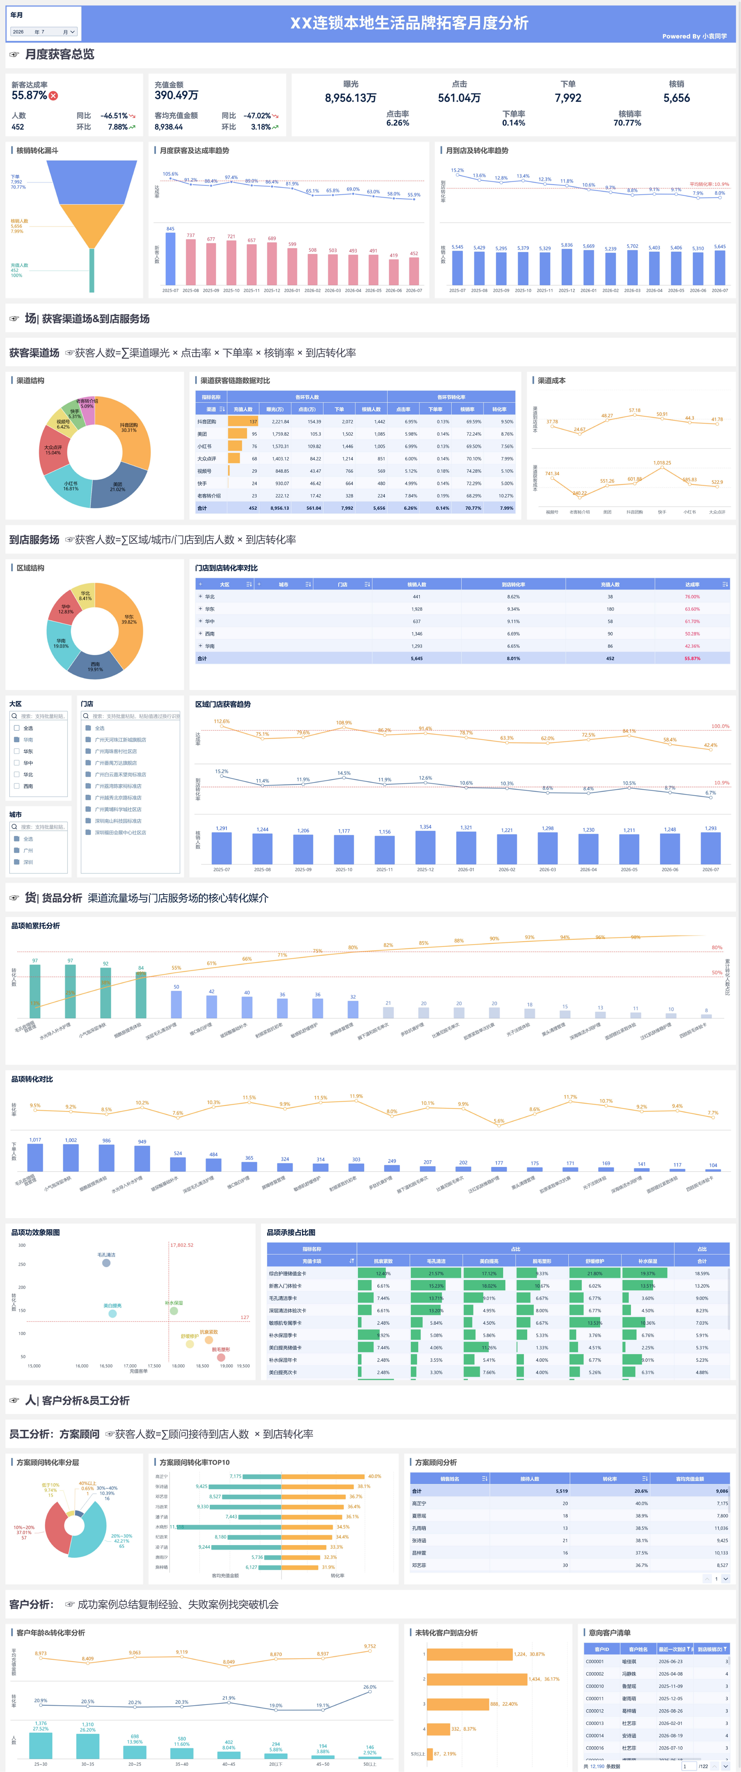The height and width of the screenshot is (1772, 741).
Task: Check the 全选 box in 大区 filter
Action: (x=17, y=728)
